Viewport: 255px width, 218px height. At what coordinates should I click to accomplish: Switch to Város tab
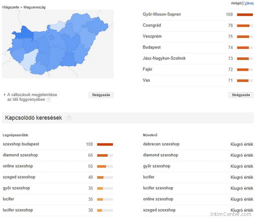tap(249, 3)
